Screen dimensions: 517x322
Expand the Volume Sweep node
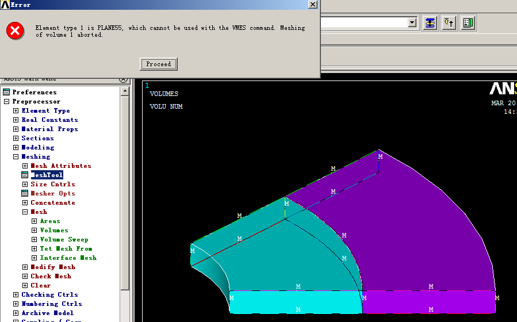[x=34, y=240]
